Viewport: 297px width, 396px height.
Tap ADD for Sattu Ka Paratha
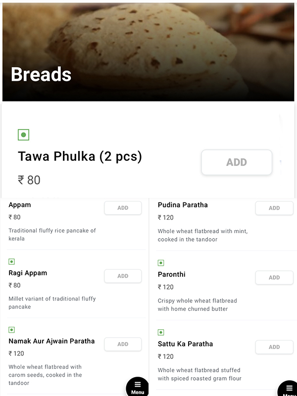point(274,347)
